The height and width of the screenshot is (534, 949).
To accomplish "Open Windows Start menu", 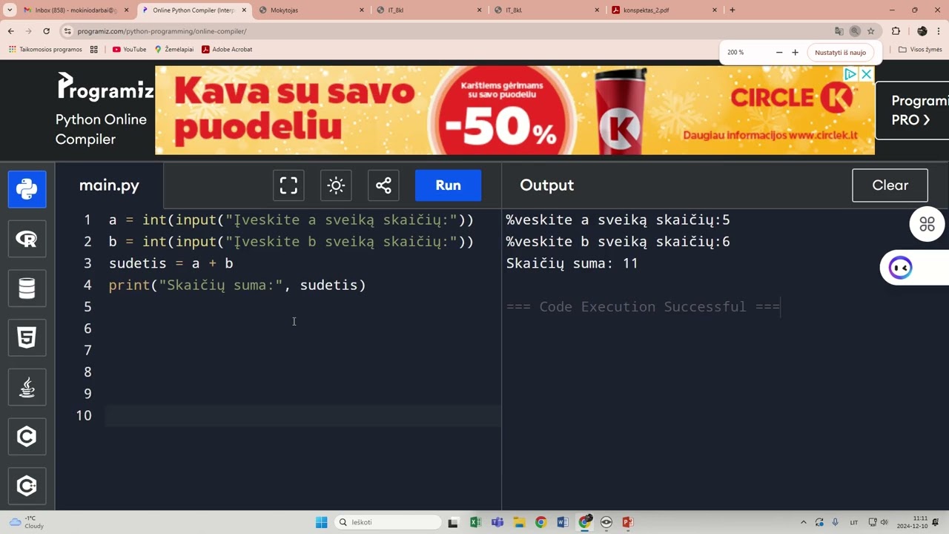I will pos(321,522).
